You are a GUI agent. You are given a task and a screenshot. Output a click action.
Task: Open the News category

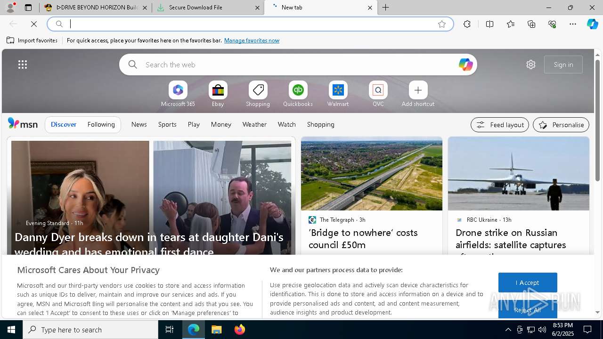tap(139, 124)
